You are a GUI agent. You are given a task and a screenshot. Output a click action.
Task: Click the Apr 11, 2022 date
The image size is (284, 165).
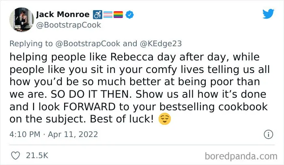[73, 135]
